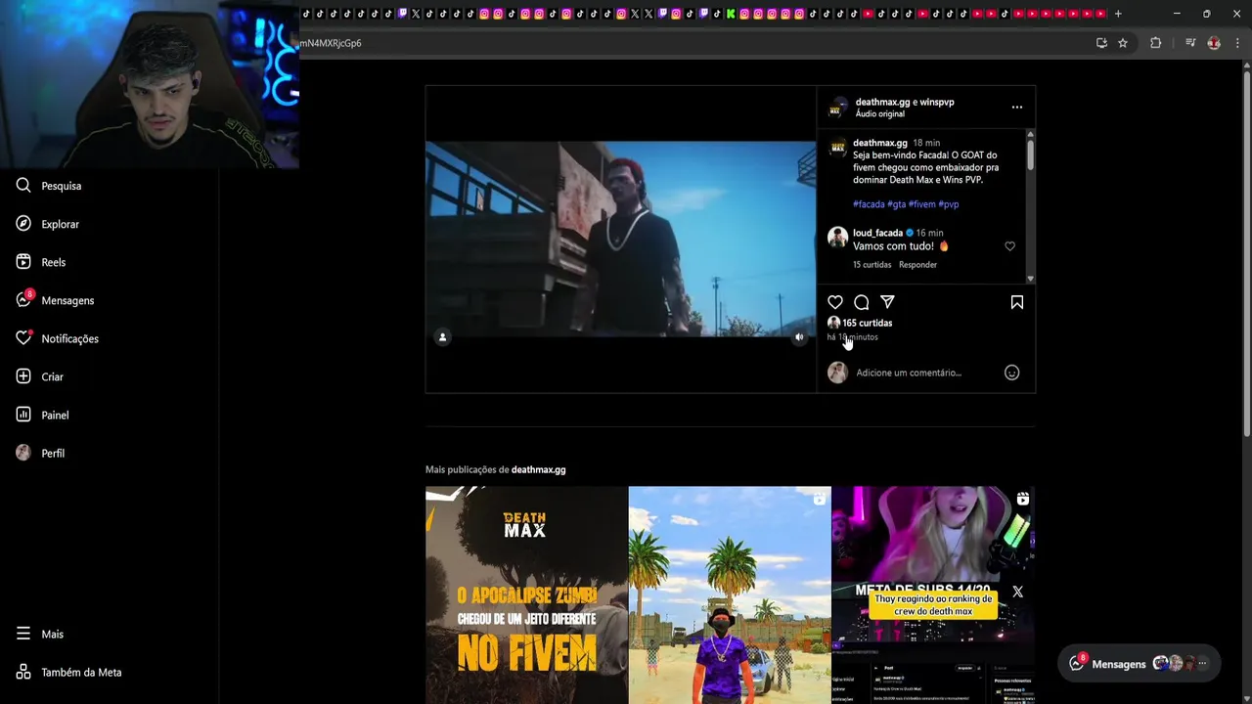Save post with bookmark icon
This screenshot has height=704, width=1252.
tap(1017, 302)
